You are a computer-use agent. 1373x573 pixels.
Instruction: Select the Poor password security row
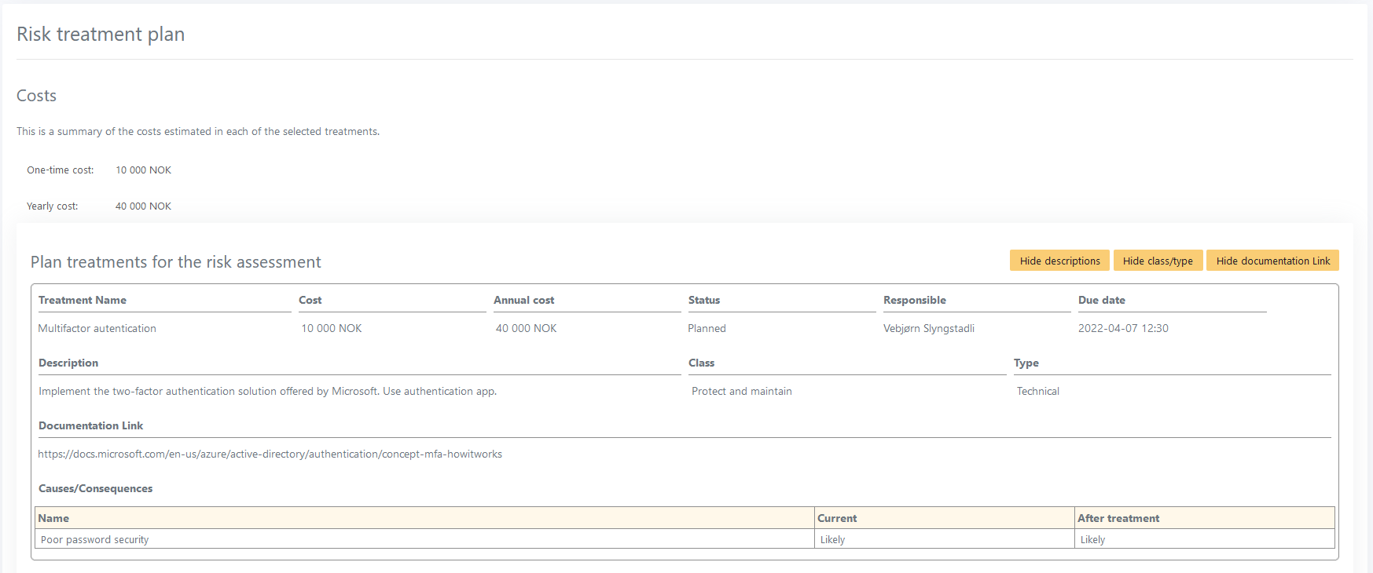(685, 539)
